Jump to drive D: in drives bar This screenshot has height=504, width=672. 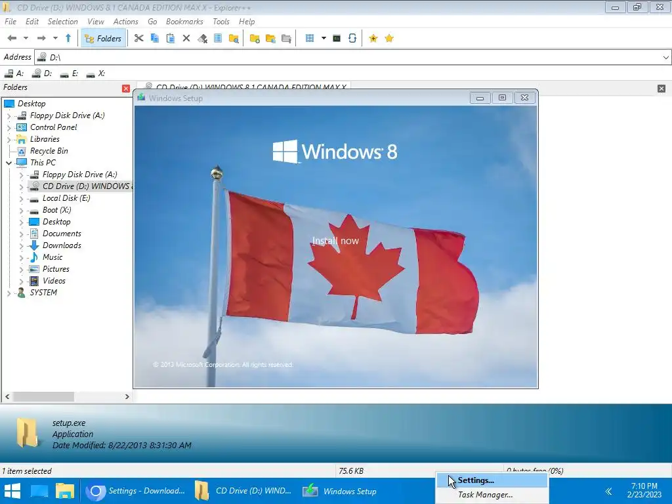(42, 73)
